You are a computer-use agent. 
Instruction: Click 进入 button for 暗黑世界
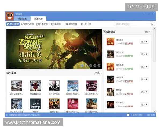pos(144,79)
